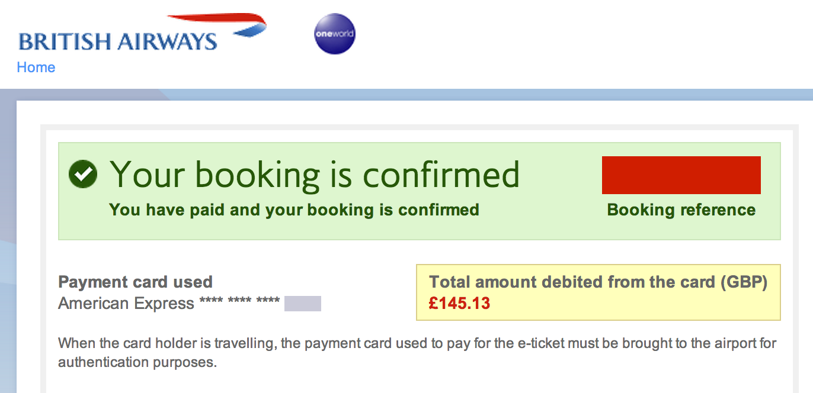Click the grey redacted card digits box
813x393 pixels.
pyautogui.click(x=302, y=304)
